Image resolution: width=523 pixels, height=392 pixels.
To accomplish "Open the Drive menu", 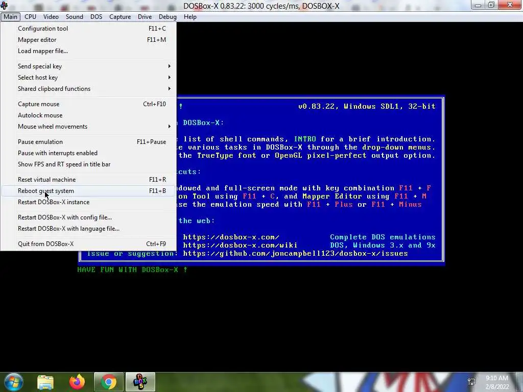I will point(145,17).
